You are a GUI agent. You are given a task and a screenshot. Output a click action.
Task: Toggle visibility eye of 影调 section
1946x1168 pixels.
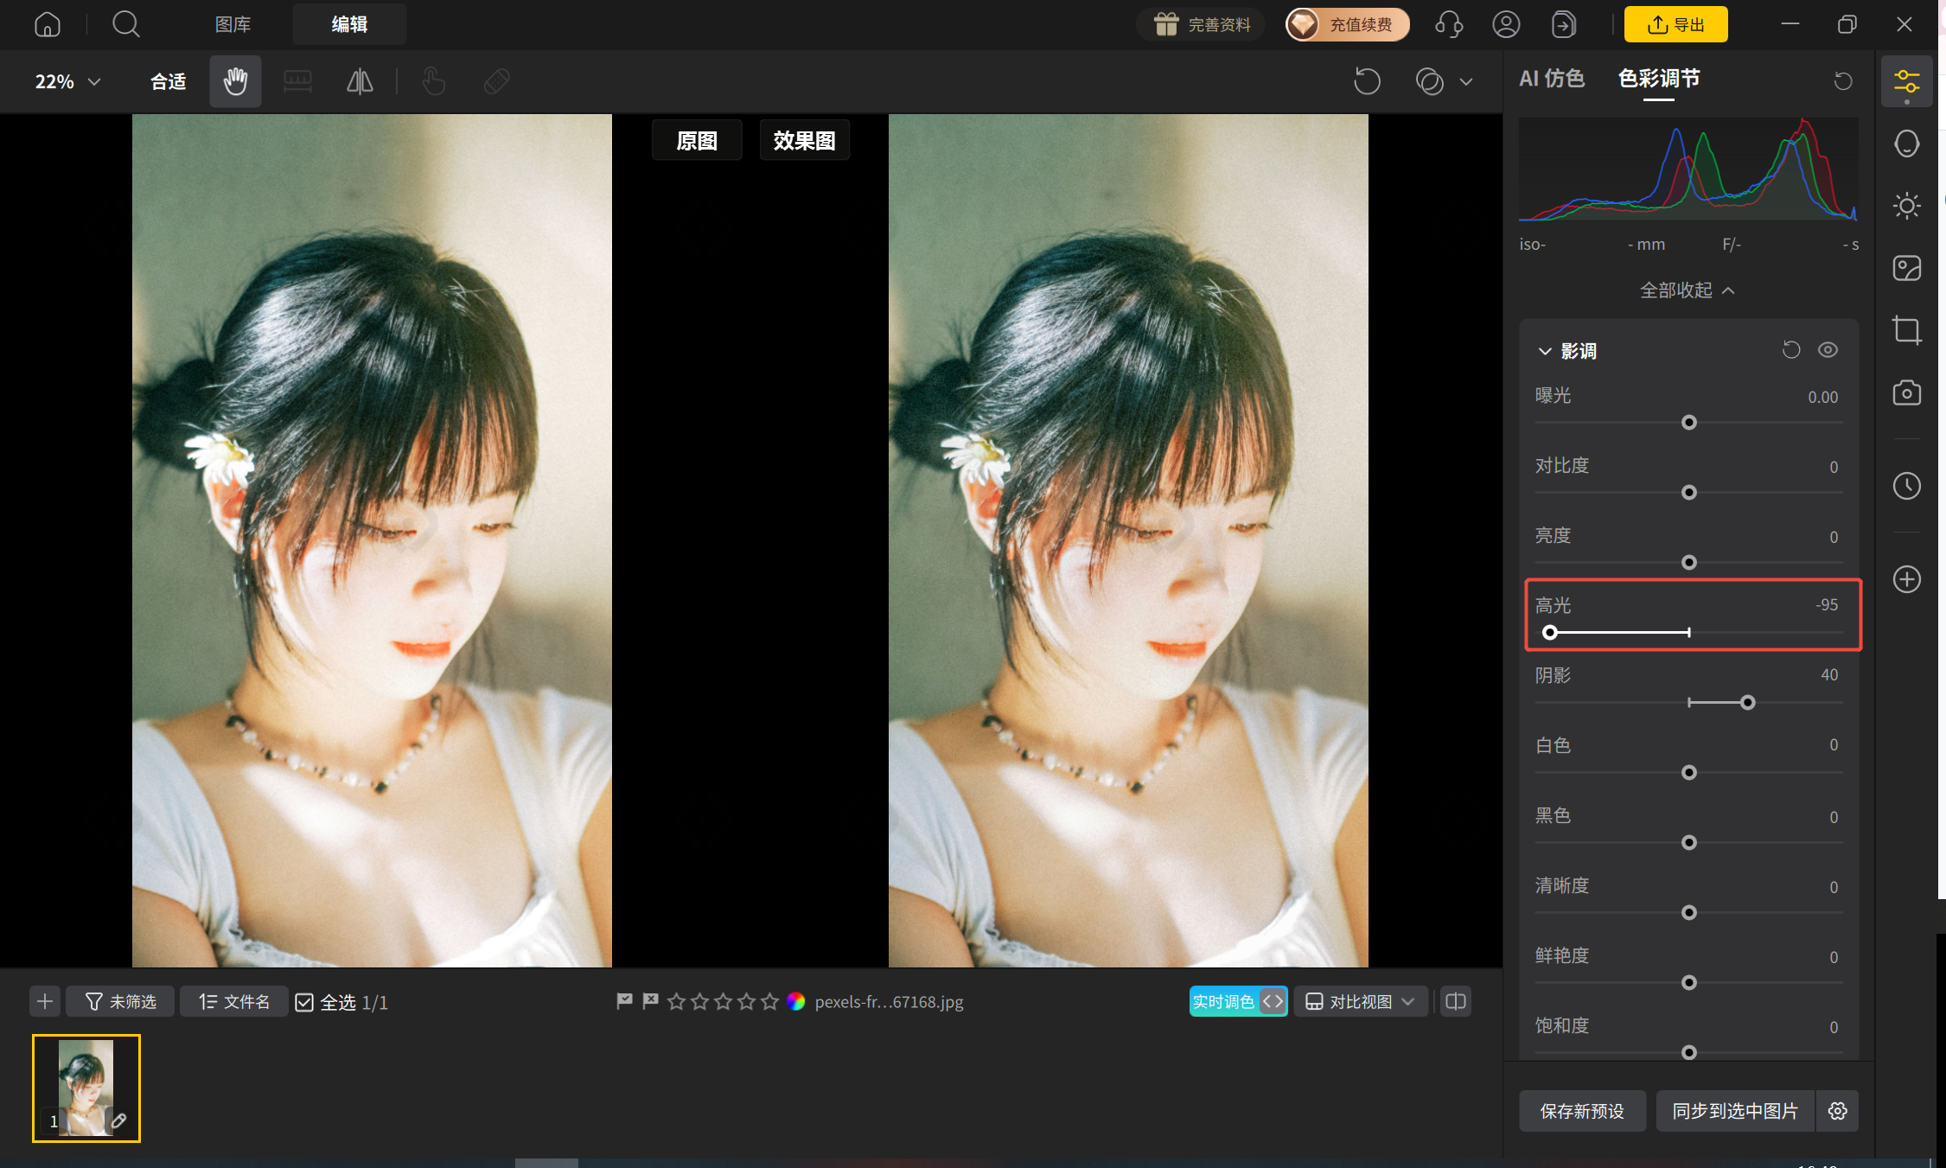coord(1828,350)
